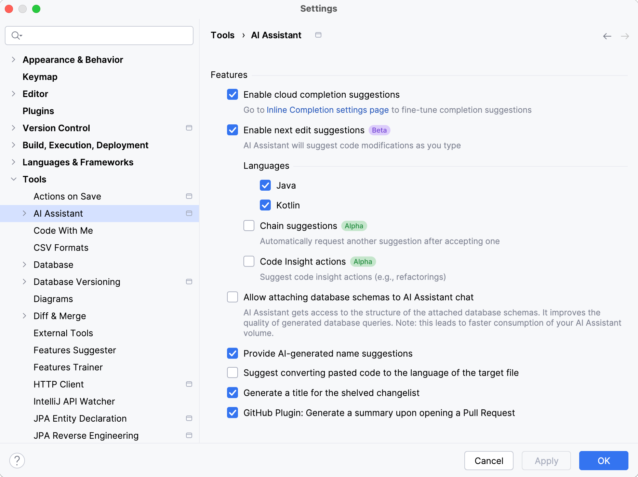Screen dimensions: 638x477
Task: Enable Code Insight actions checkbox
Action: pos(249,261)
